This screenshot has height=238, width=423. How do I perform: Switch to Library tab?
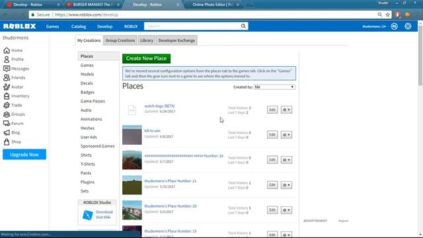point(147,40)
